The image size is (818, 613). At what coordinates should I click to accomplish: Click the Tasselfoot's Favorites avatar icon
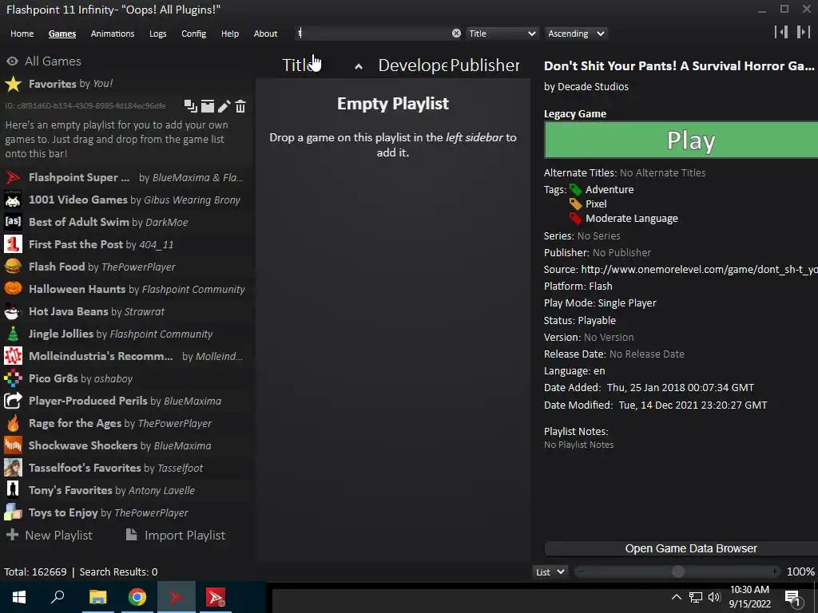13,468
